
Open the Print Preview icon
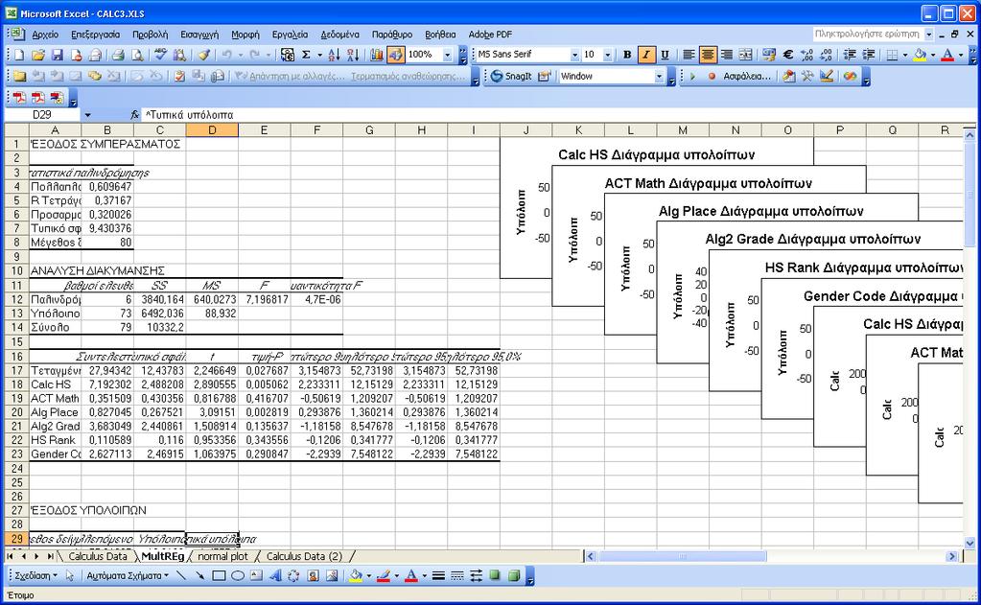137,55
